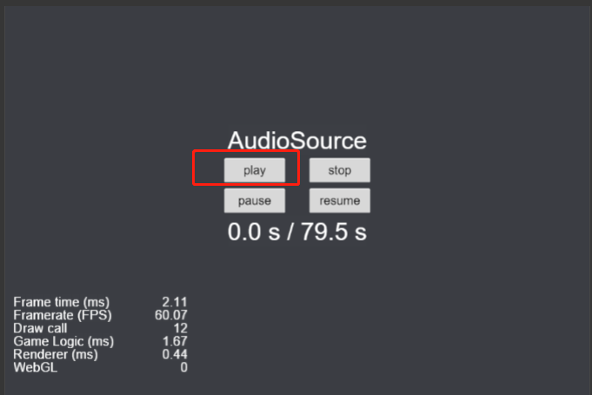Click the slash between elapsed and total time
Screen dimensions: 592x395
coord(290,232)
